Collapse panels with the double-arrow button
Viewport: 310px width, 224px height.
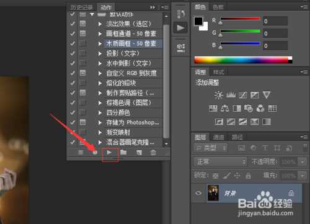coord(153,7)
